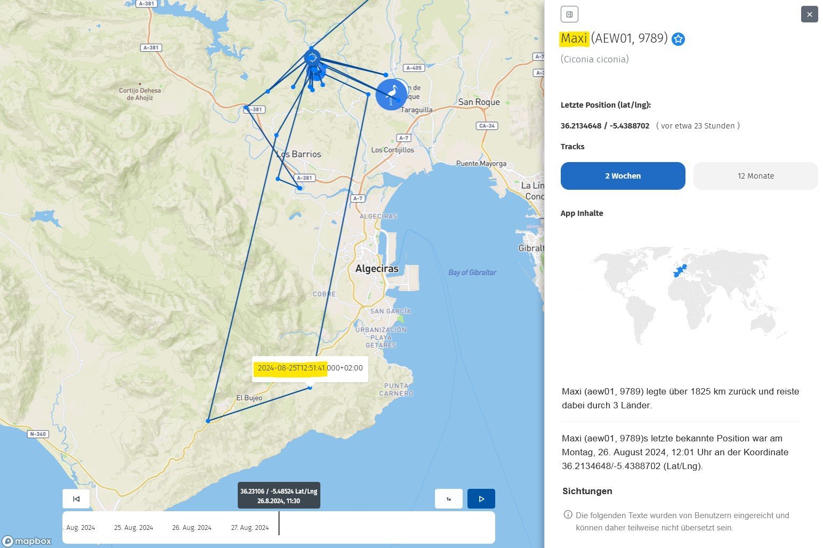Click the info icon under Sichtungen

click(x=568, y=515)
